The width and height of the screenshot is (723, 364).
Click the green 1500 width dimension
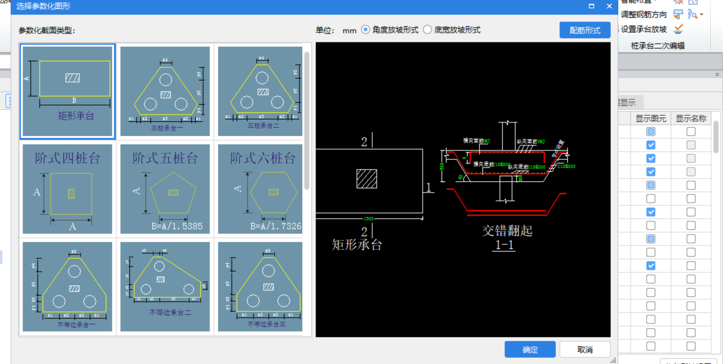(369, 218)
